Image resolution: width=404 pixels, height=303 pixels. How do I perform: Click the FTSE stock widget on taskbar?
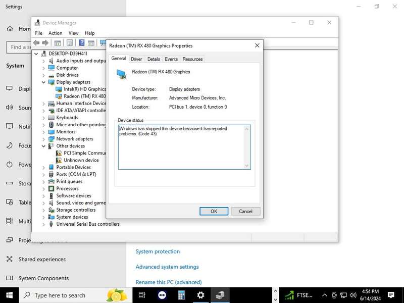click(299, 295)
